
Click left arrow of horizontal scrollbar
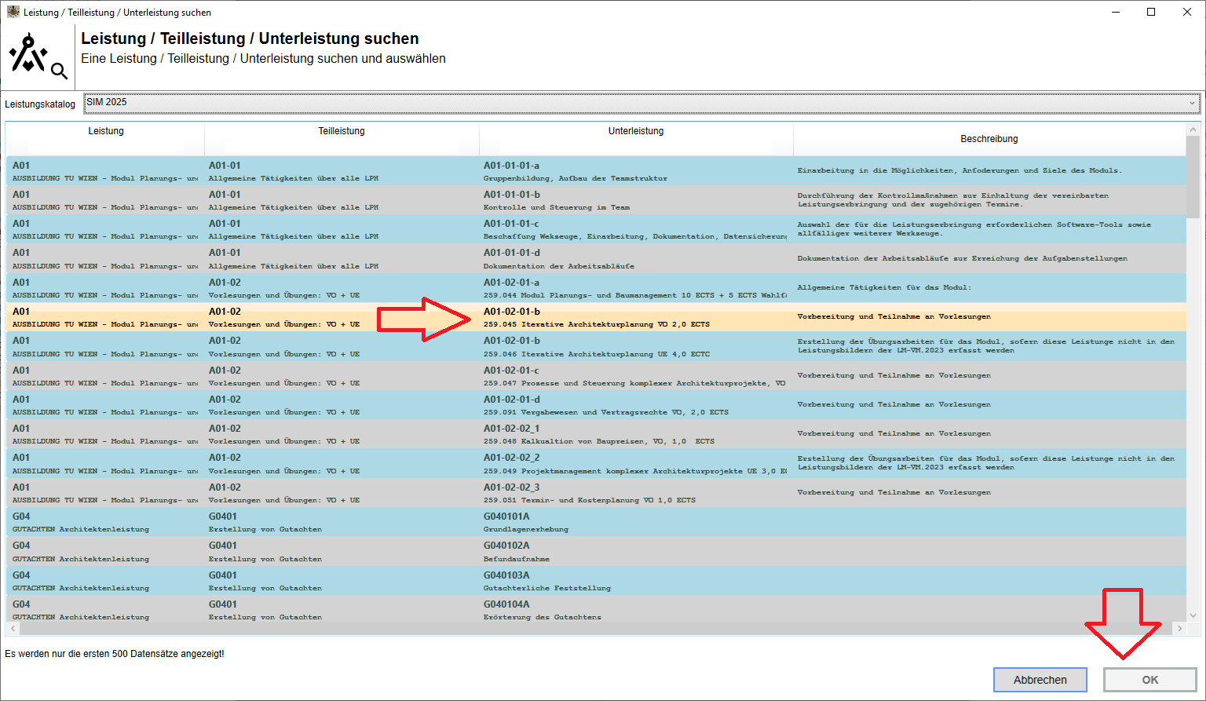[x=12, y=629]
